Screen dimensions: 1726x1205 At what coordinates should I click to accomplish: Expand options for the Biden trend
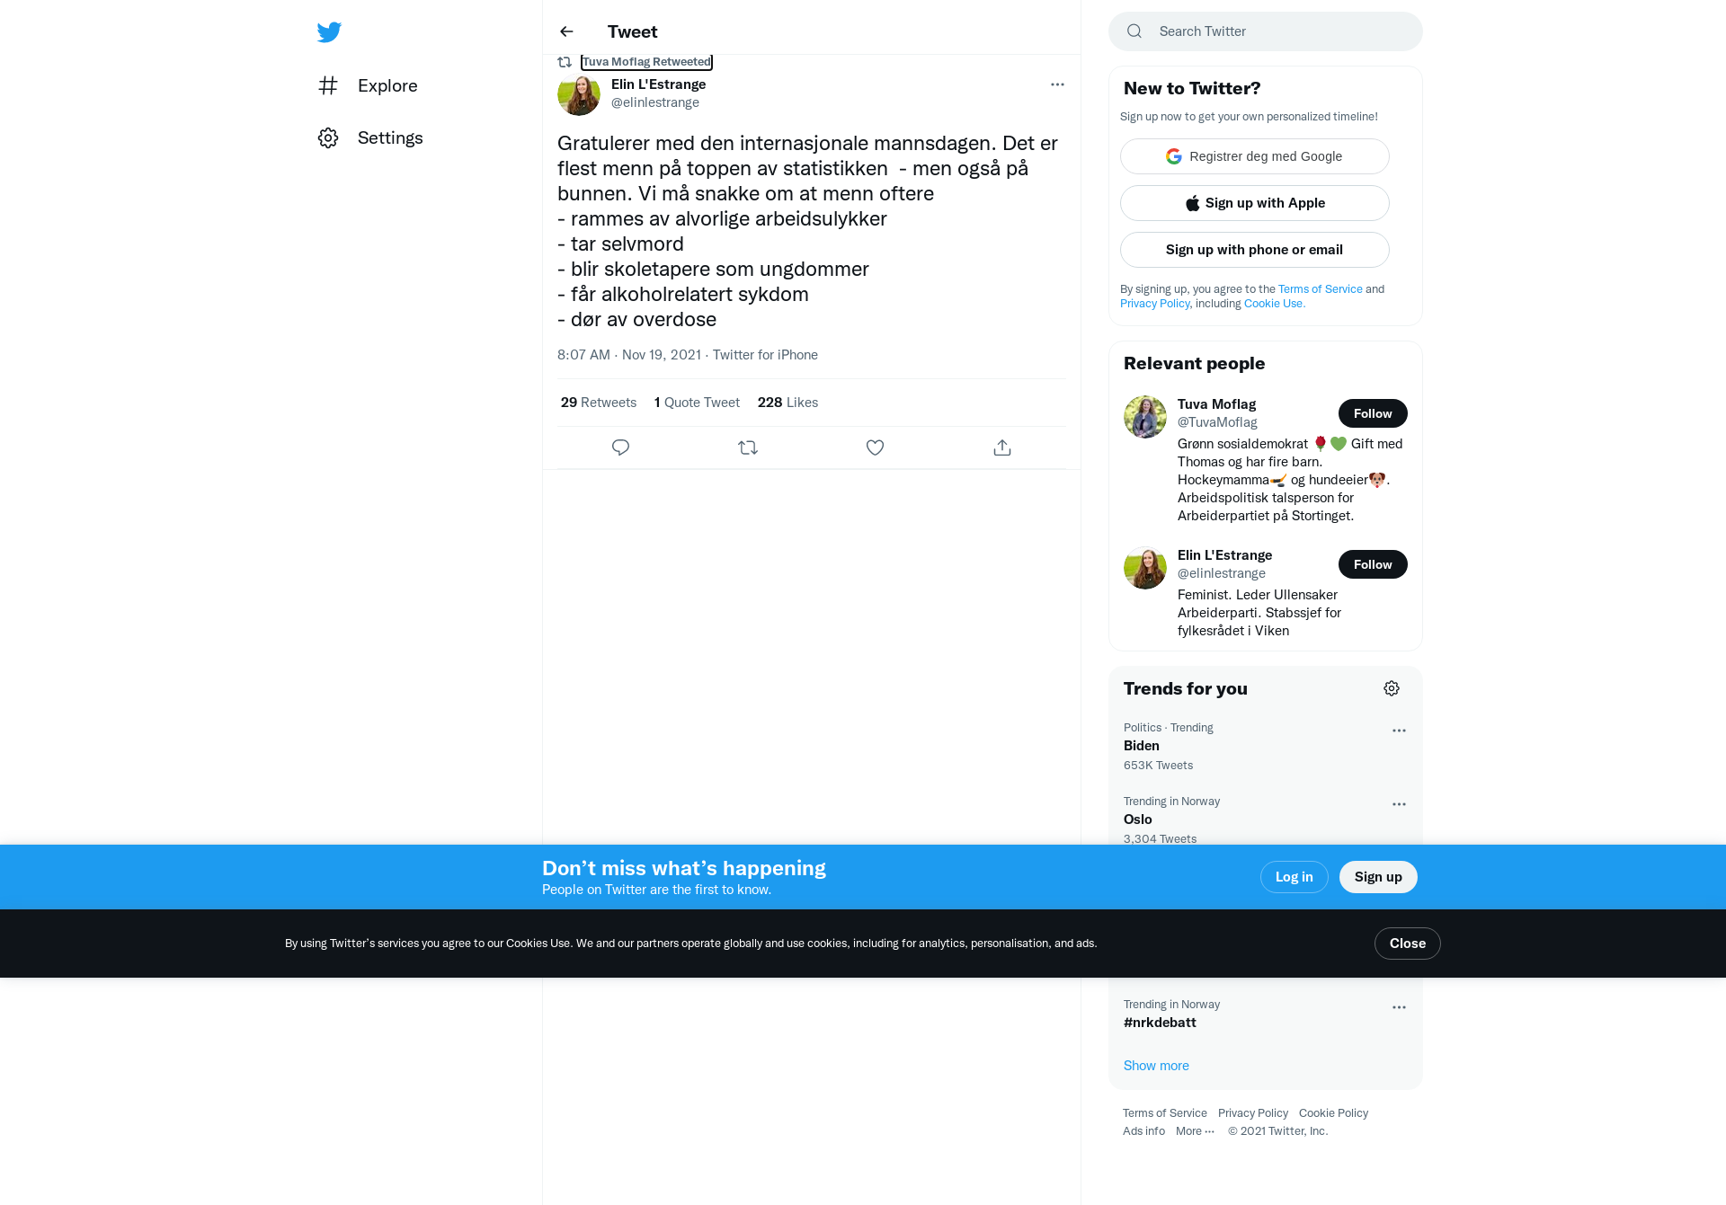(1399, 731)
